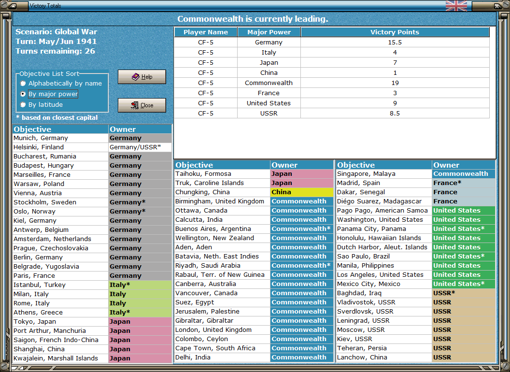510x372 pixels.
Task: Open the Help button
Action: (142, 77)
